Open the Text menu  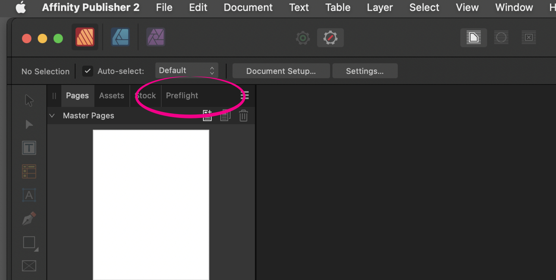(x=299, y=7)
